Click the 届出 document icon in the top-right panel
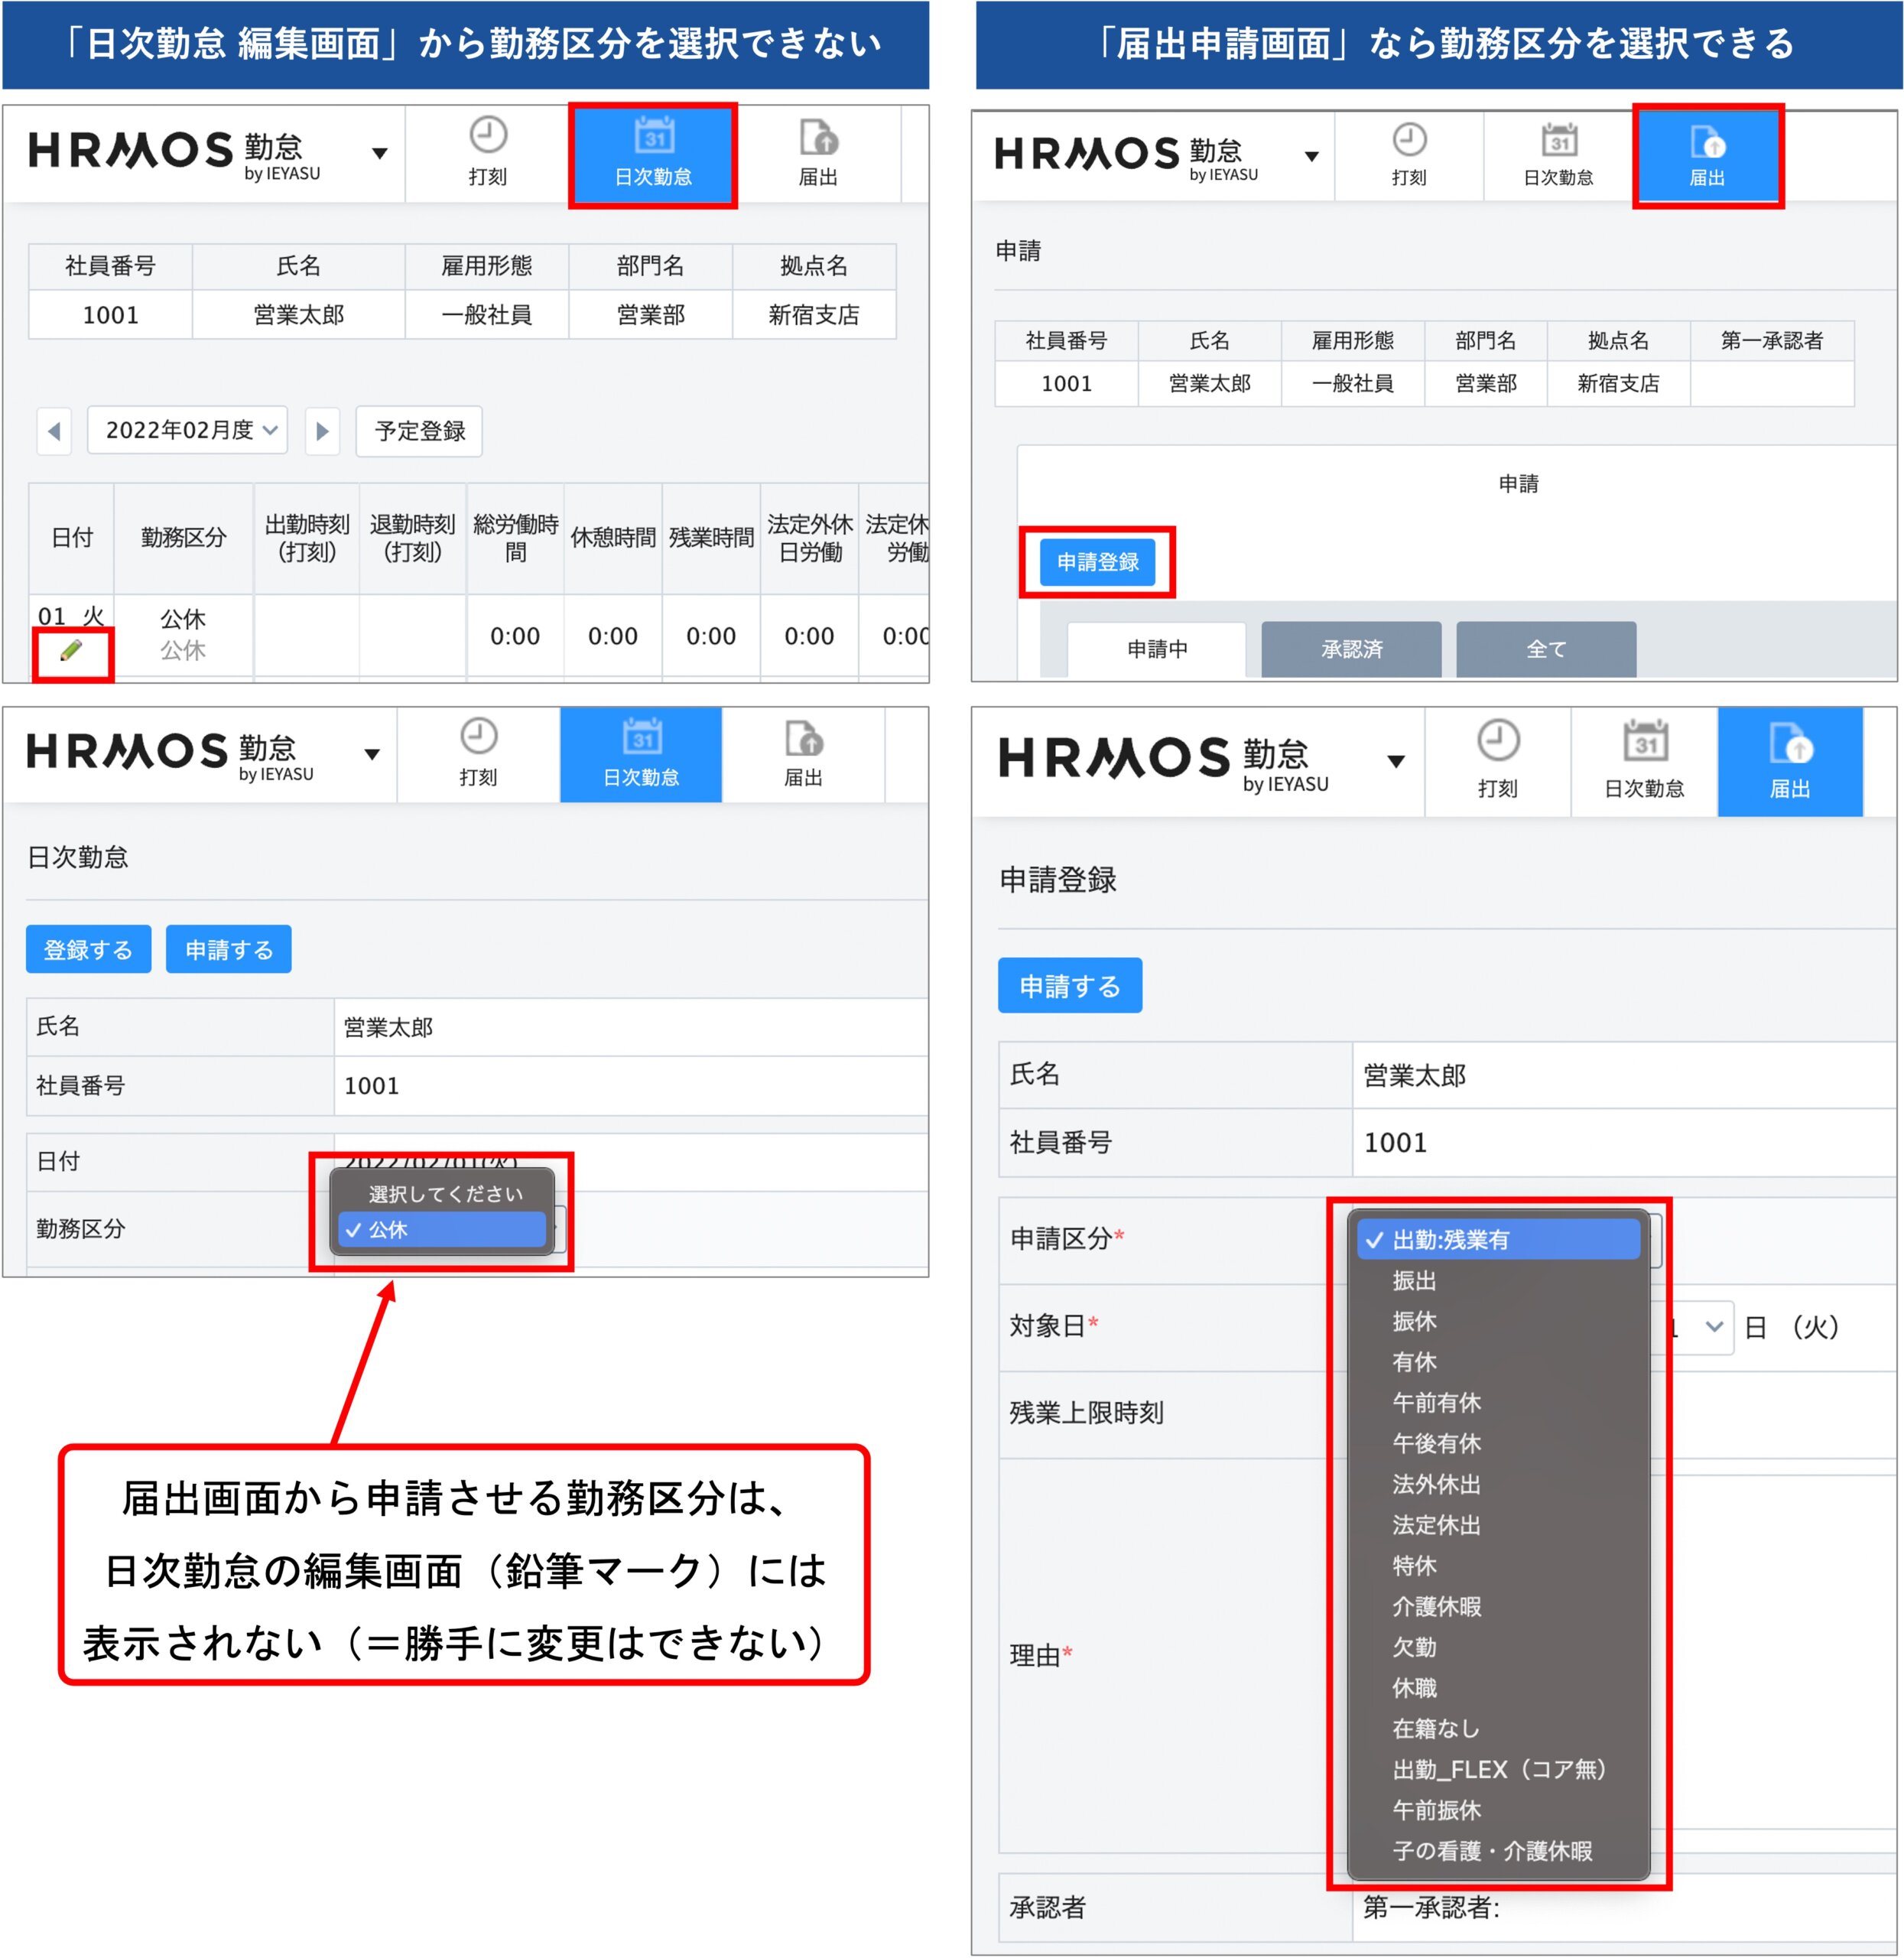Screen dimensions: 1904x1958 tap(1707, 142)
